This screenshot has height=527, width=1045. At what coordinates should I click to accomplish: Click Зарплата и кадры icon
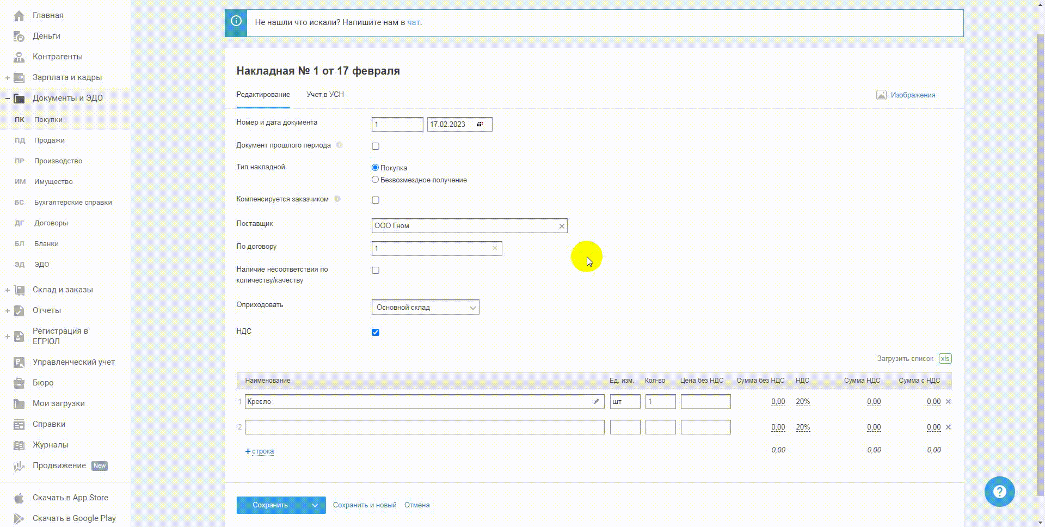tap(19, 78)
